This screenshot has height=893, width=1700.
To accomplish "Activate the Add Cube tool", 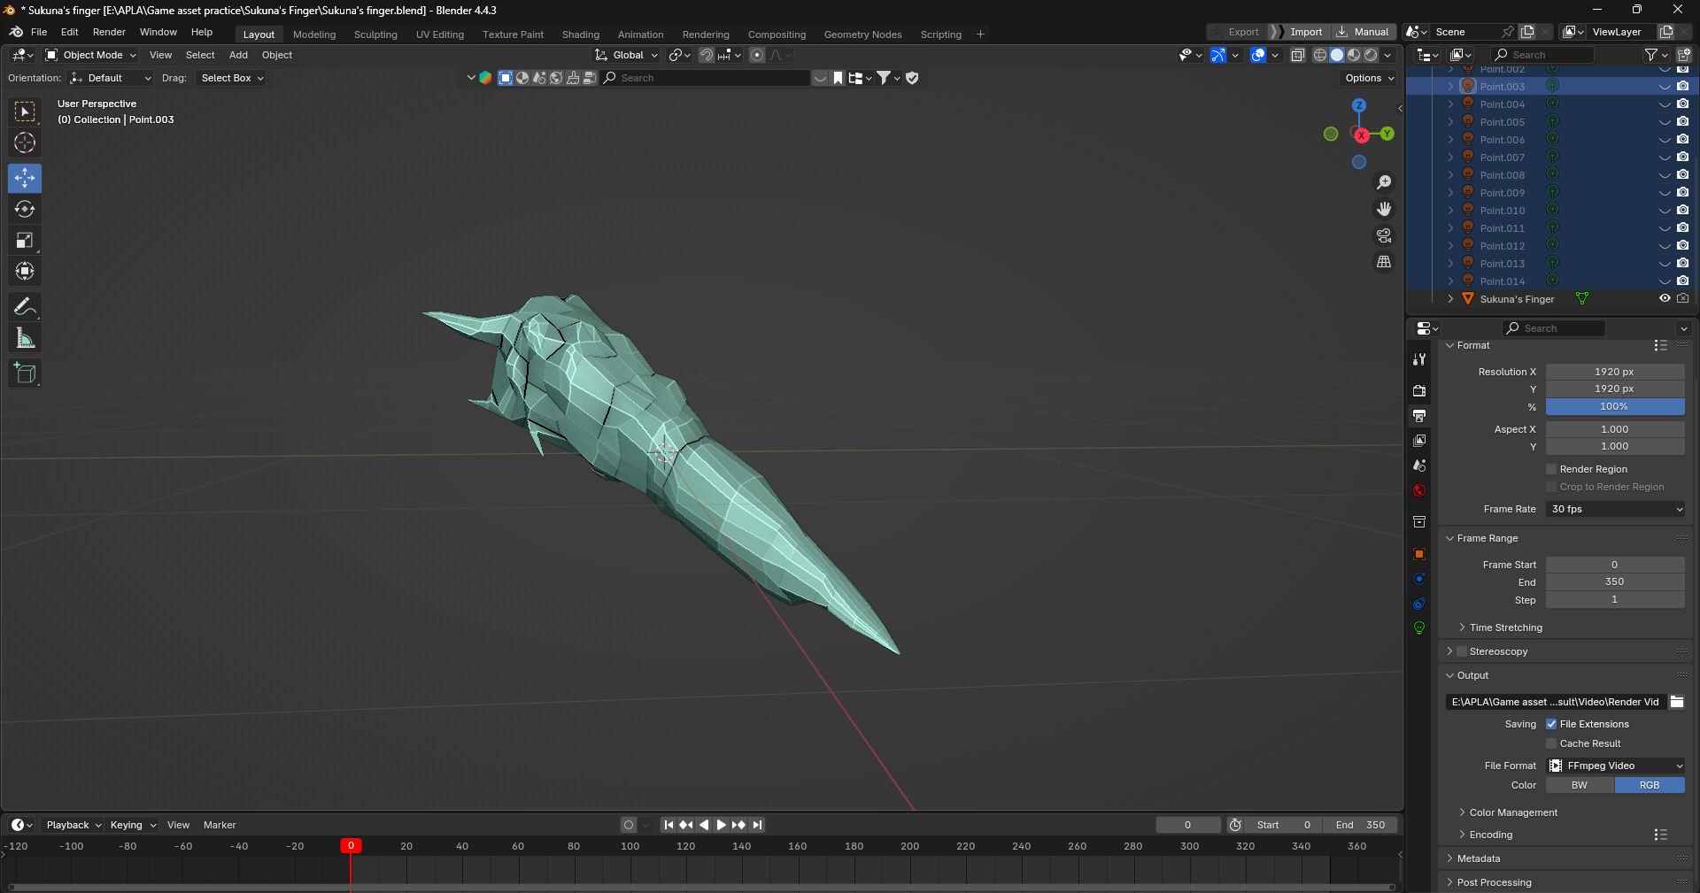I will [25, 373].
